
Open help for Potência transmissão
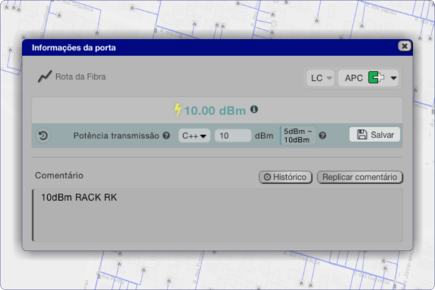pyautogui.click(x=166, y=136)
